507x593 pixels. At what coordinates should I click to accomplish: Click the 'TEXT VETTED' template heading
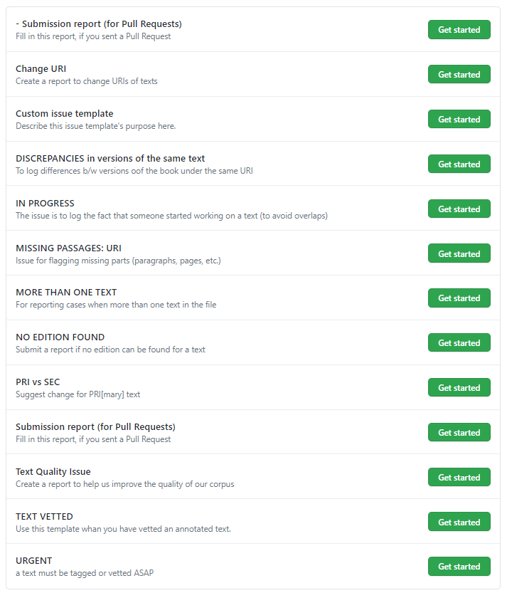point(44,517)
